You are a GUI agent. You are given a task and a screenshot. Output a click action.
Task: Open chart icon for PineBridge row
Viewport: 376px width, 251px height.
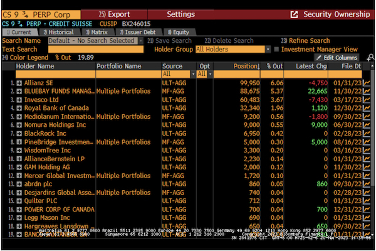point(367,142)
